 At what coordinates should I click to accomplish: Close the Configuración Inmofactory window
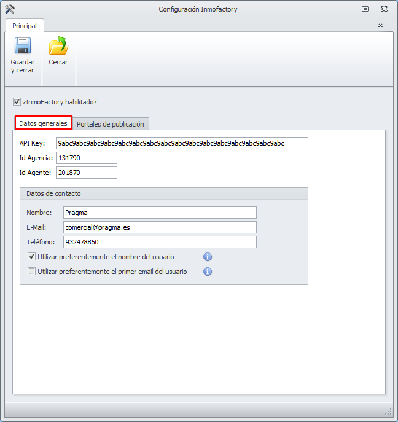[384, 9]
